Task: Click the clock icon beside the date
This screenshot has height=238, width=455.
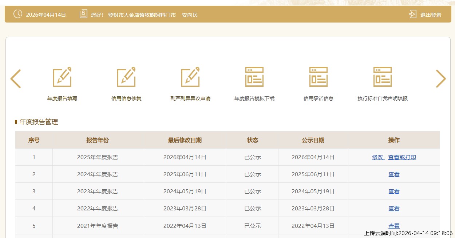Action: [17, 14]
